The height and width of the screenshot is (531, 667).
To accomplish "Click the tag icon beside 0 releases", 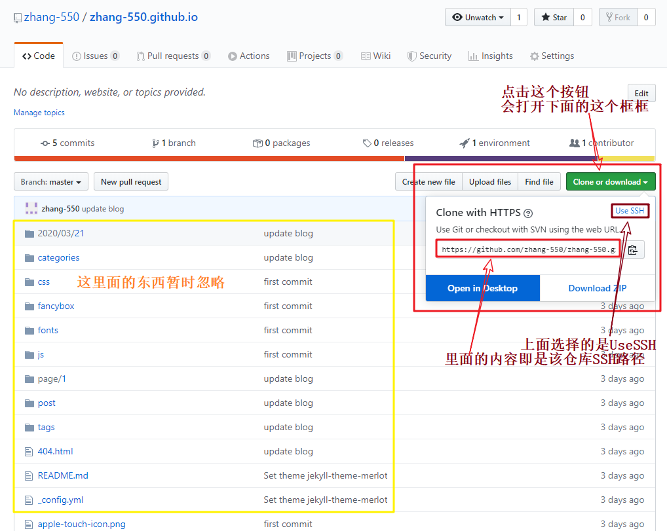I will coord(367,143).
